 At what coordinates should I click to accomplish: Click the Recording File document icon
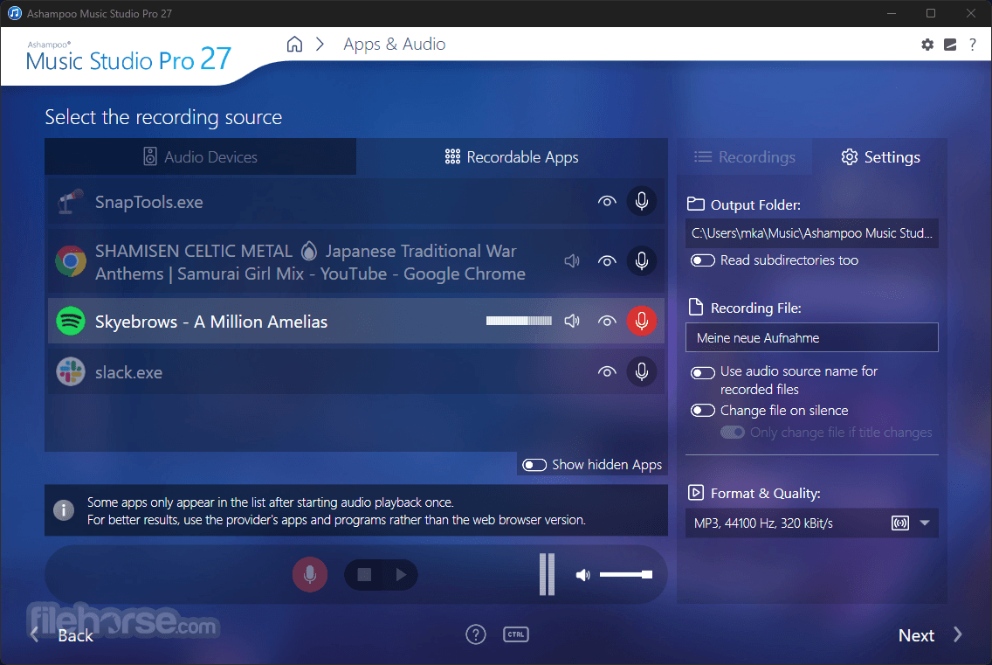point(696,308)
